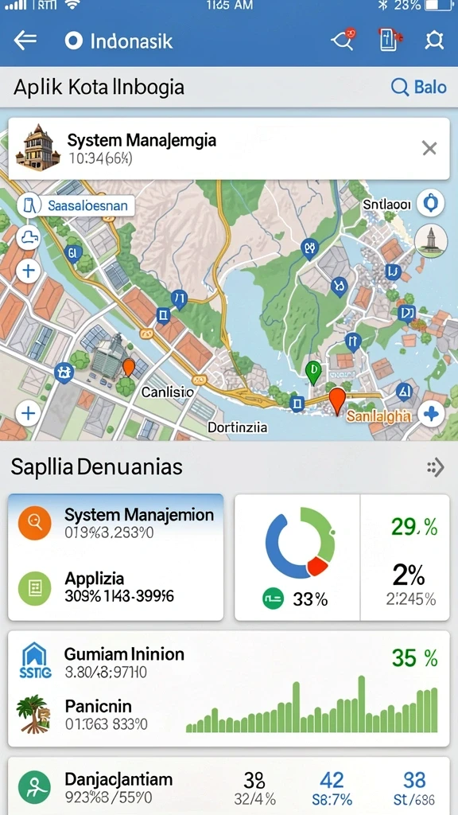Select the Saasaloesnan map chip
Viewport: 458px width, 815px height.
point(76,206)
